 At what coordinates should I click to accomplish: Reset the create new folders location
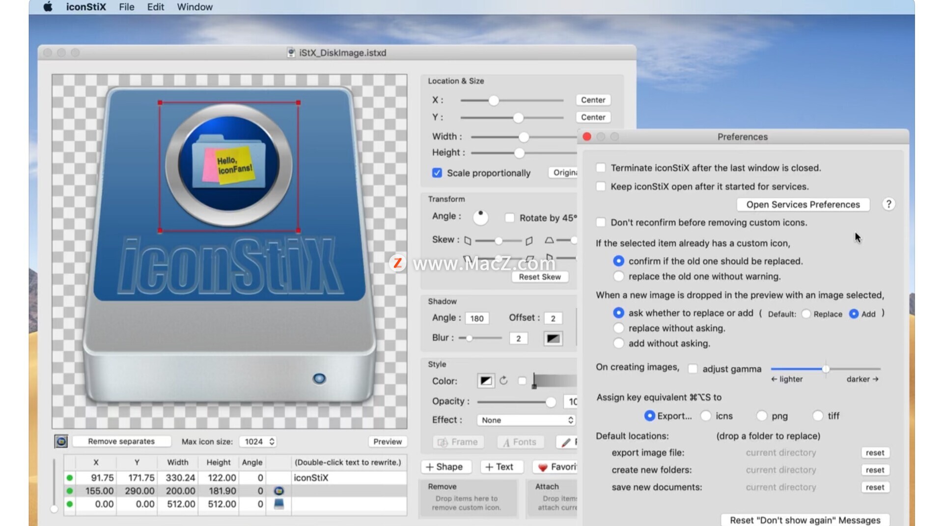[875, 470]
